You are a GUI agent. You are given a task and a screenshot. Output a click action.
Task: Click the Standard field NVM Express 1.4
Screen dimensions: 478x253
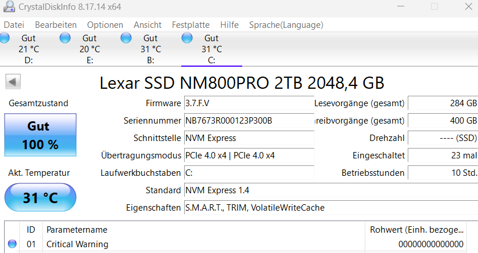click(x=331, y=190)
